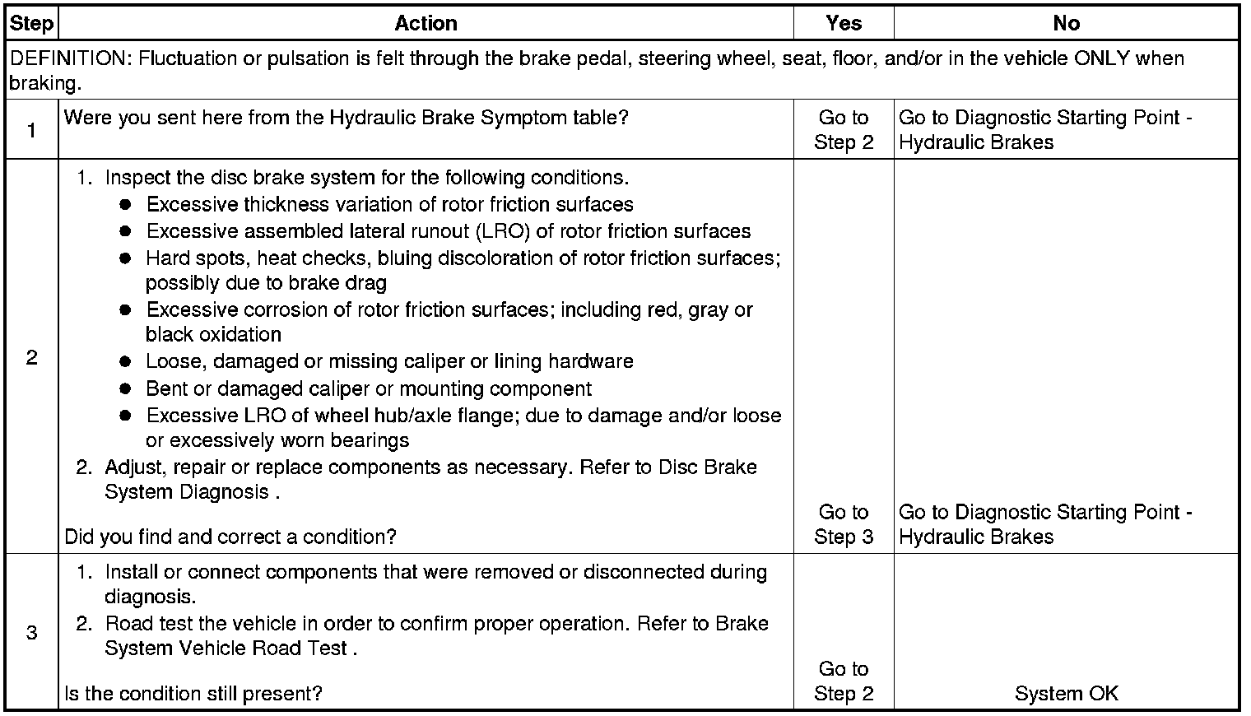The image size is (1251, 716).
Task: Open Diagnostic Starting Point link in step 2 row
Action: [1045, 524]
